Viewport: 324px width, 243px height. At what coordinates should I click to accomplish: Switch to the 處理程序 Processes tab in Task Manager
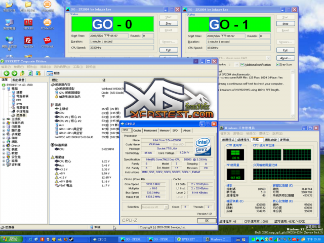pyautogui.click(x=243, y=140)
